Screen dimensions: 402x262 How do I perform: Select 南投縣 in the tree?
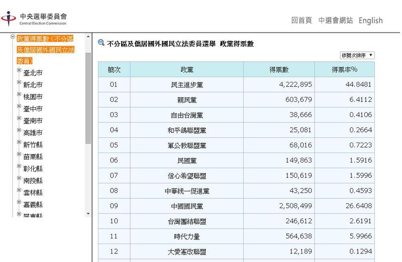[33, 181]
